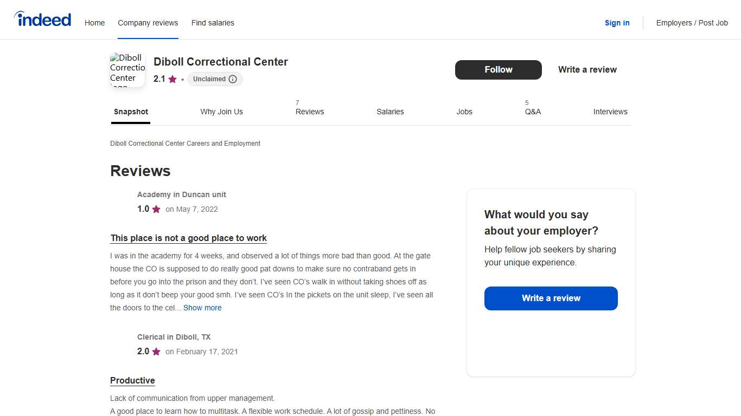Click the star on the 1.0 review
Viewport: 741px width, 416px height.
tap(156, 209)
